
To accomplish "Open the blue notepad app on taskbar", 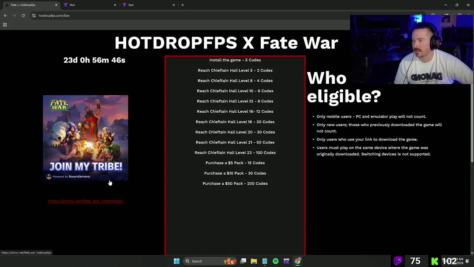I will pos(265,261).
